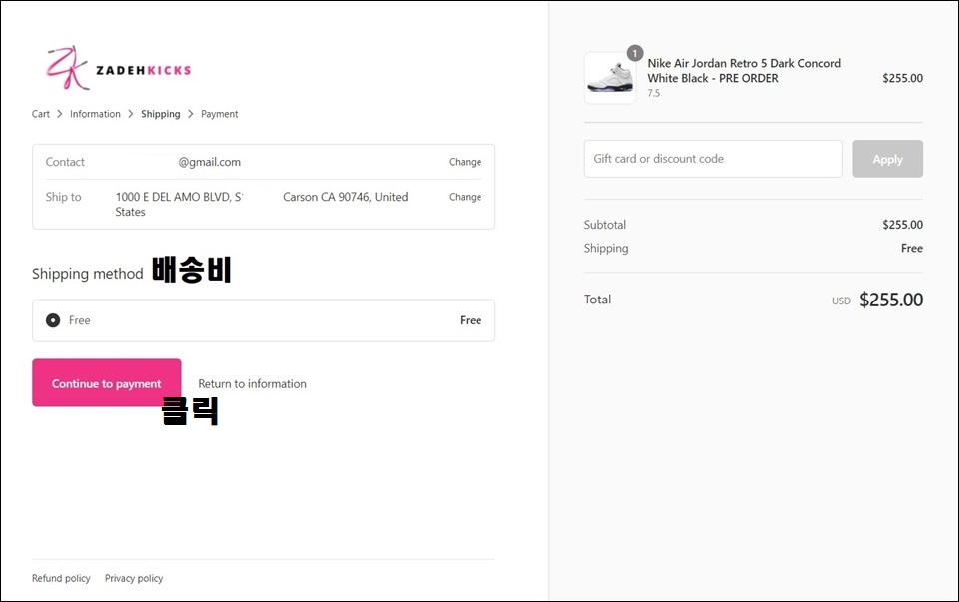Click the @gmail.com contact email text
Viewport: 959px width, 602px height.
tap(209, 162)
